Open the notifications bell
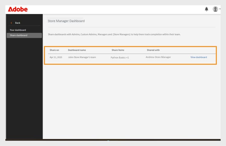 pyautogui.click(x=206, y=9)
